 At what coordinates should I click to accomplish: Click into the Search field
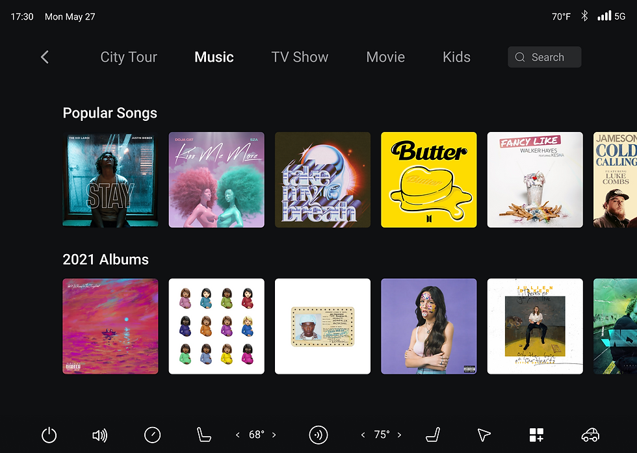point(545,57)
